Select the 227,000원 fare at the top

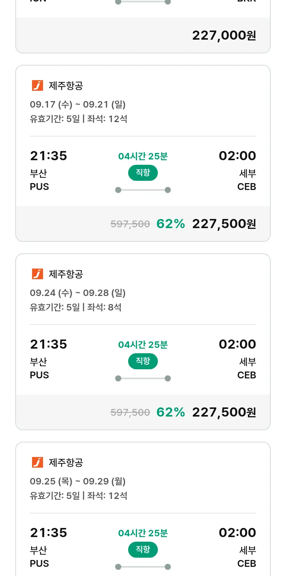[x=224, y=35]
